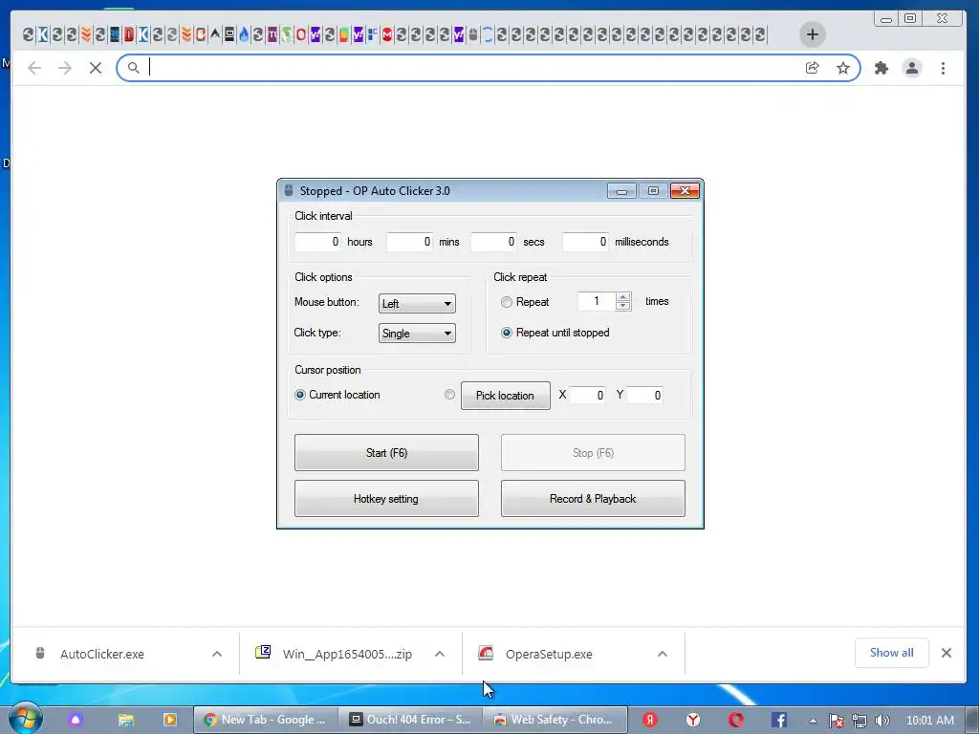Stop page loading with the X button
The height and width of the screenshot is (734, 979).
[96, 68]
